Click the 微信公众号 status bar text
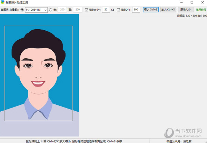The width and height of the screenshot is (207, 143). (x=179, y=141)
